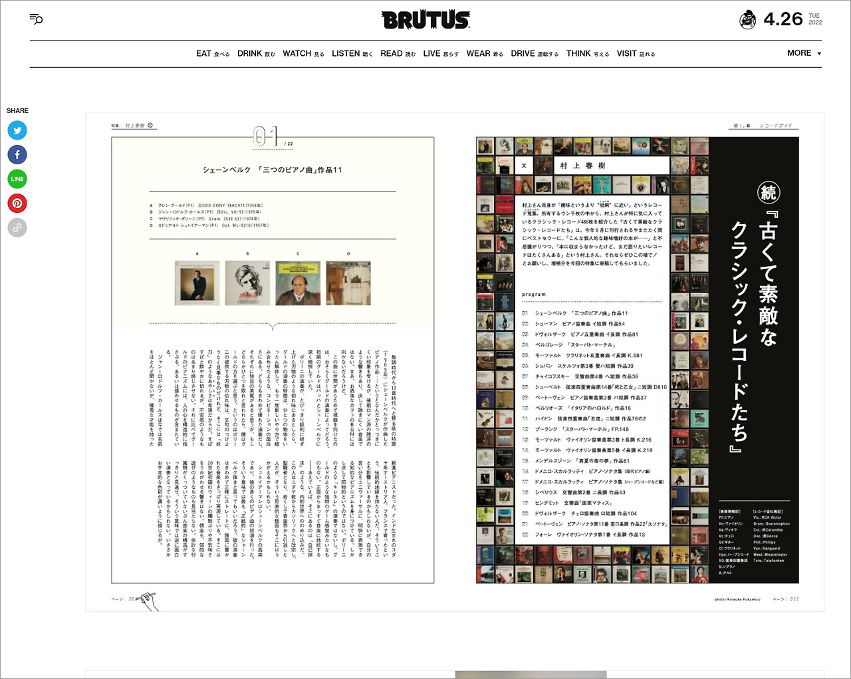
Task: Open the LISTEN category
Action: click(352, 54)
